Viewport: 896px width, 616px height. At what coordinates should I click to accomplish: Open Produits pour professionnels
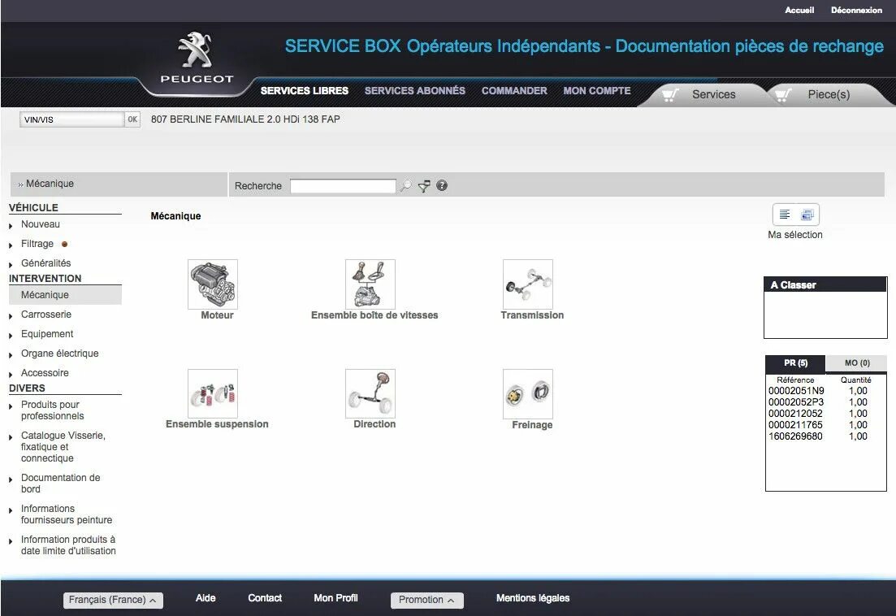[x=53, y=410]
